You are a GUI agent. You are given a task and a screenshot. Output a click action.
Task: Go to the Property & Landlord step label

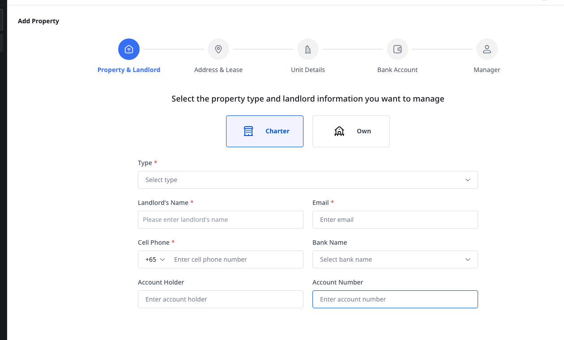129,70
